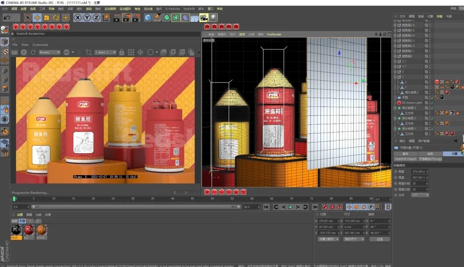This screenshot has height=267, width=464.
Task: Open RenderView Customize menu
Action: 40,45
